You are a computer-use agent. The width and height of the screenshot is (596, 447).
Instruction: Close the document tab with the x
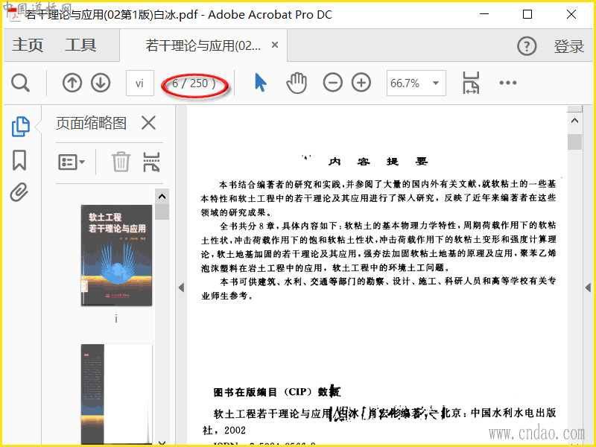click(275, 45)
